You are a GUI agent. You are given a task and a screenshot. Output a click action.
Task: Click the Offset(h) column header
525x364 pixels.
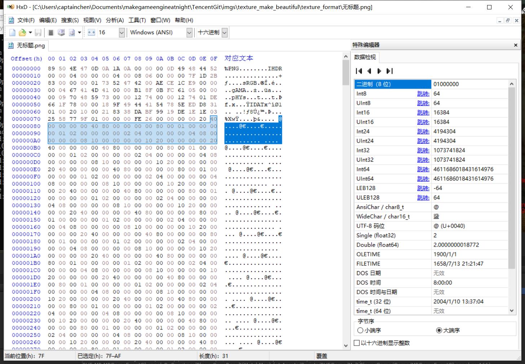[x=26, y=58]
